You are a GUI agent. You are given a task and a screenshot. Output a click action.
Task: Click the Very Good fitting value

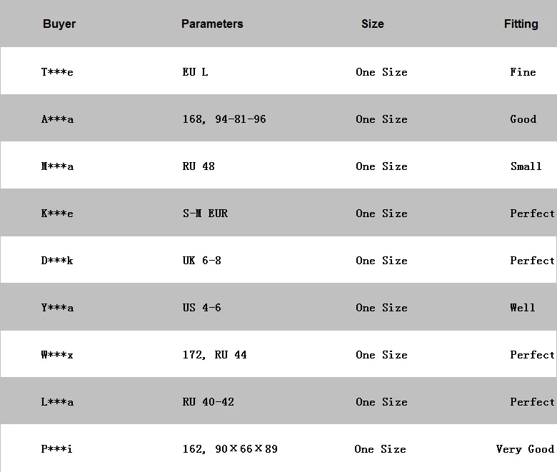pyautogui.click(x=525, y=449)
